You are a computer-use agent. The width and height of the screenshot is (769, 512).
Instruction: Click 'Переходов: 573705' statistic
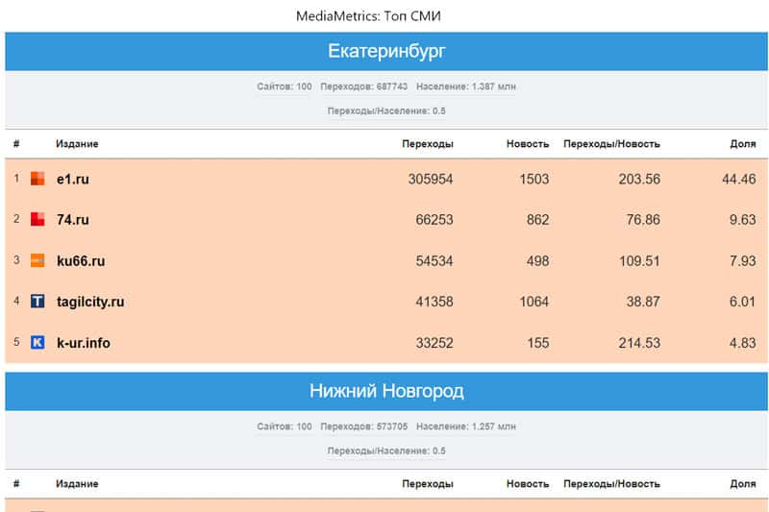(x=364, y=427)
